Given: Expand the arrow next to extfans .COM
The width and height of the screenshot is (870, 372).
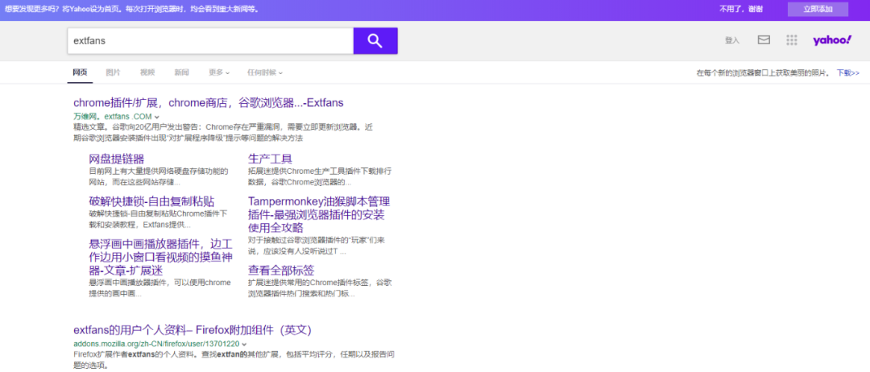Looking at the screenshot, I should 157,117.
